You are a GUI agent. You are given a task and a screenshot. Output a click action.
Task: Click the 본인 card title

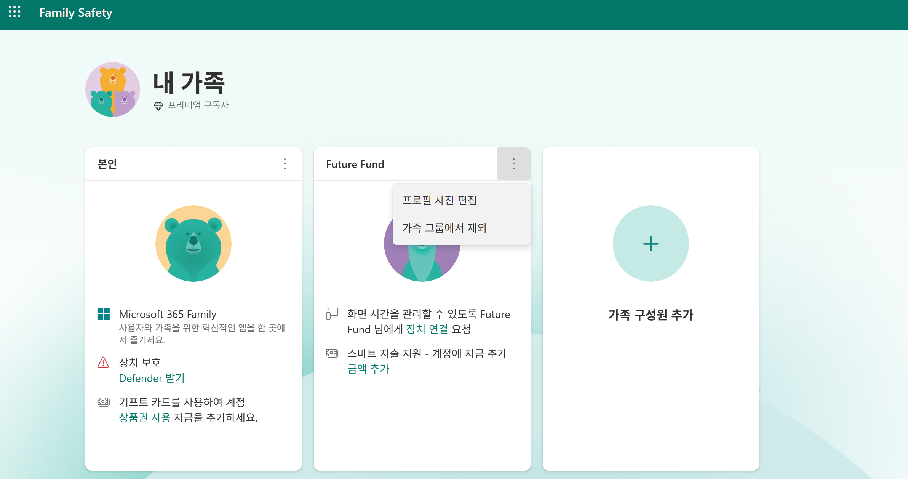coord(107,164)
